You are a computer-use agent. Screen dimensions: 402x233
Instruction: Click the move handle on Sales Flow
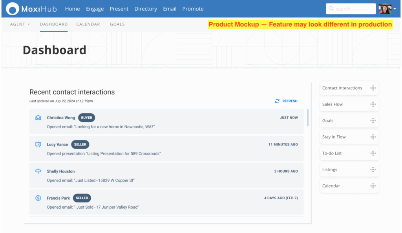[373, 104]
